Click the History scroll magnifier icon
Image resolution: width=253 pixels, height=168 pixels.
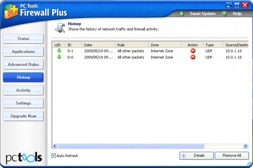[x=60, y=28]
